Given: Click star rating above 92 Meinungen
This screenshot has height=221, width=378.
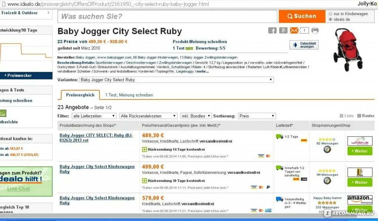Looking at the screenshot, I should [x=327, y=139].
